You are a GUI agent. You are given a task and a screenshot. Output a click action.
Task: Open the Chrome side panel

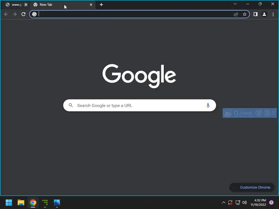pyautogui.click(x=256, y=14)
